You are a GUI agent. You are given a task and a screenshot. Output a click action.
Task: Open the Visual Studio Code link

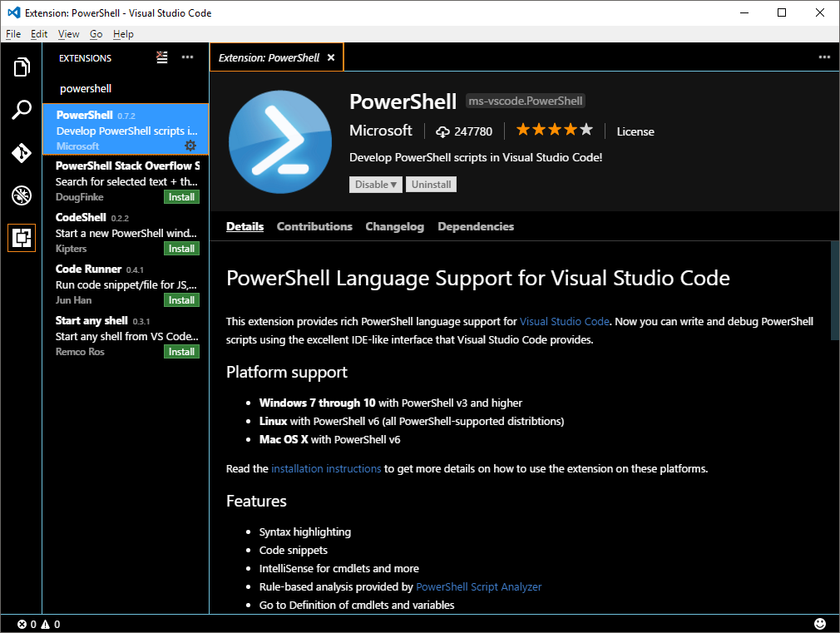pyautogui.click(x=565, y=321)
